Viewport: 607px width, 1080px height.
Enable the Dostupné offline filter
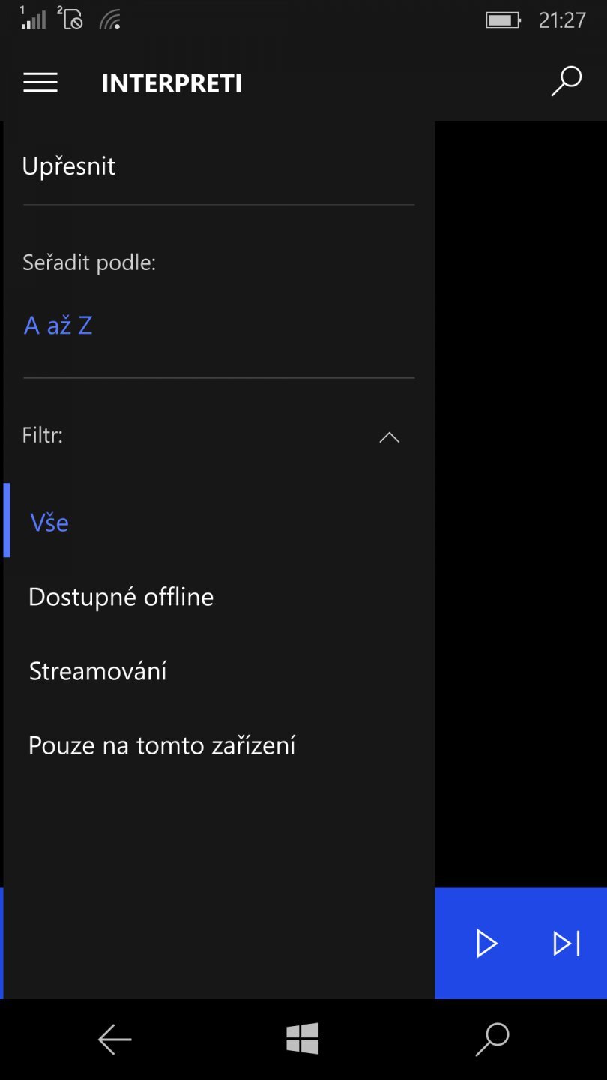point(121,596)
